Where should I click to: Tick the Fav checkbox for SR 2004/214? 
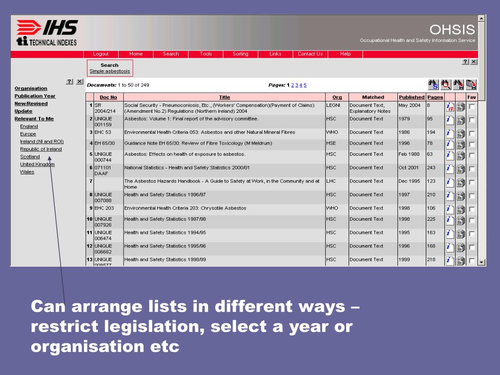pyautogui.click(x=472, y=107)
